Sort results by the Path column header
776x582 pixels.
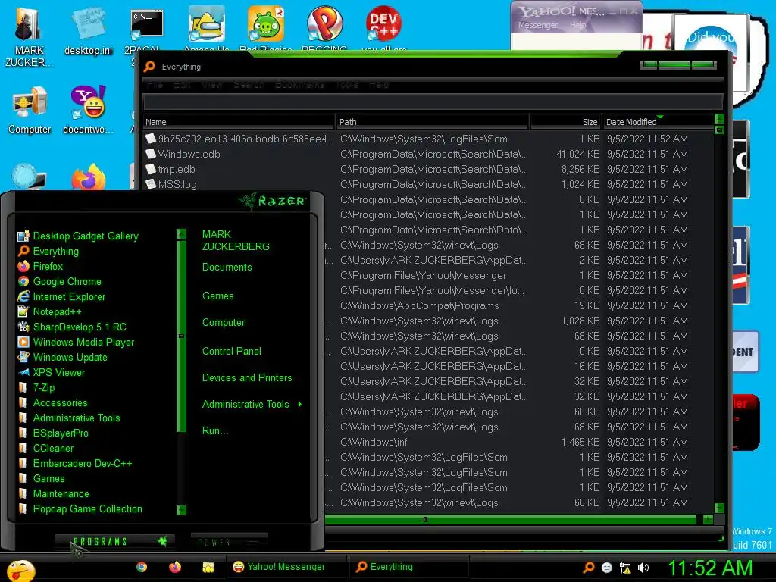(x=432, y=122)
